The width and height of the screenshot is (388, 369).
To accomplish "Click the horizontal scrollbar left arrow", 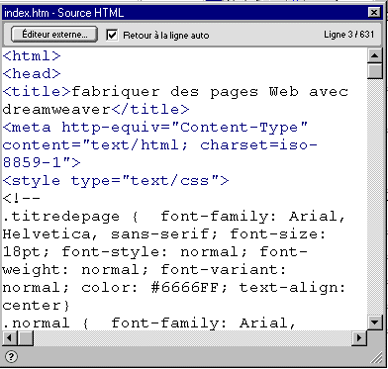I will pyautogui.click(x=10, y=337).
